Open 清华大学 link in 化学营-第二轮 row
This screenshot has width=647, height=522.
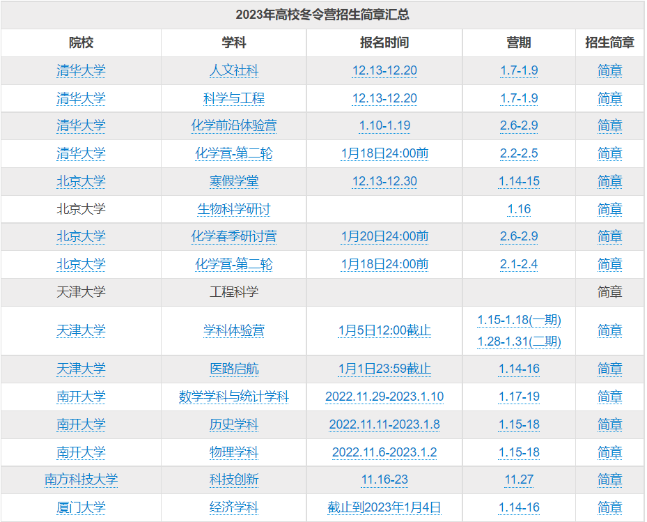pos(81,153)
